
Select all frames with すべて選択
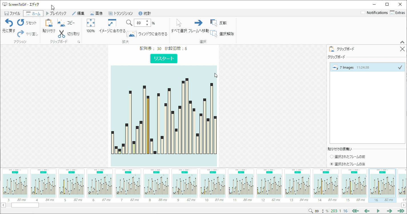coord(179,26)
